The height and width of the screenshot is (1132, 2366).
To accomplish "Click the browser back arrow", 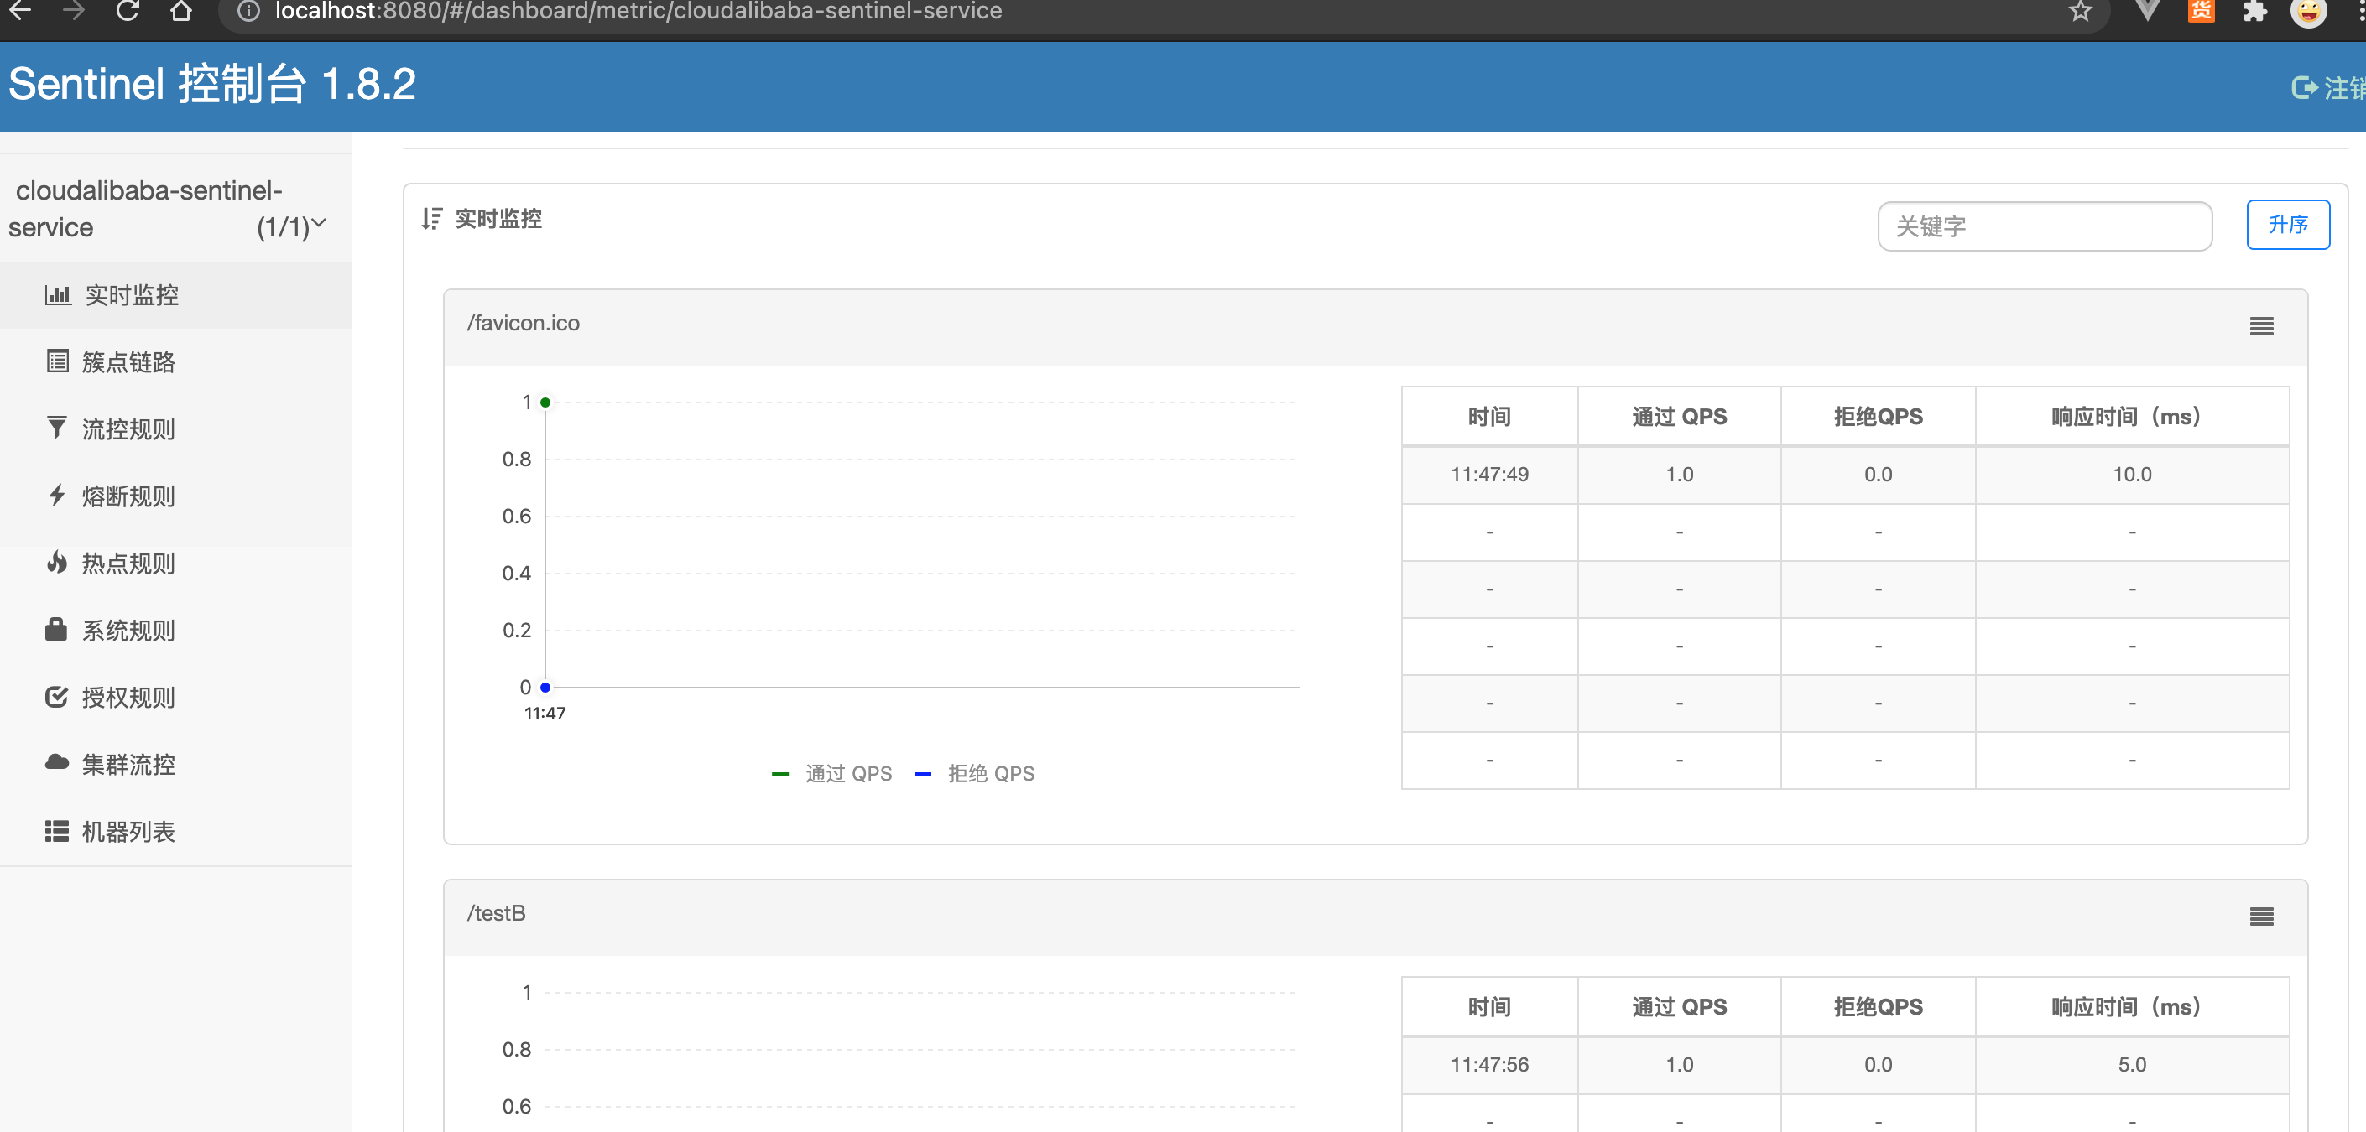I will (x=20, y=11).
